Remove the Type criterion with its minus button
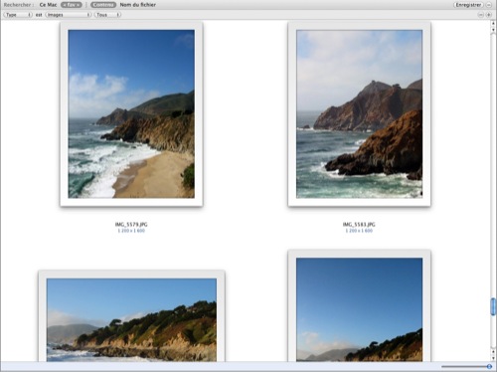This screenshot has height=372, width=497. click(481, 15)
